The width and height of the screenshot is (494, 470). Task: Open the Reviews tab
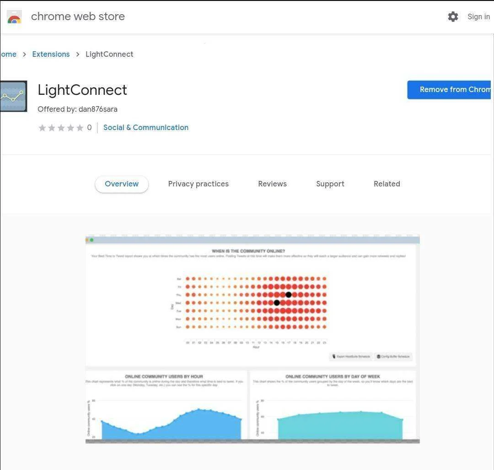click(x=272, y=184)
